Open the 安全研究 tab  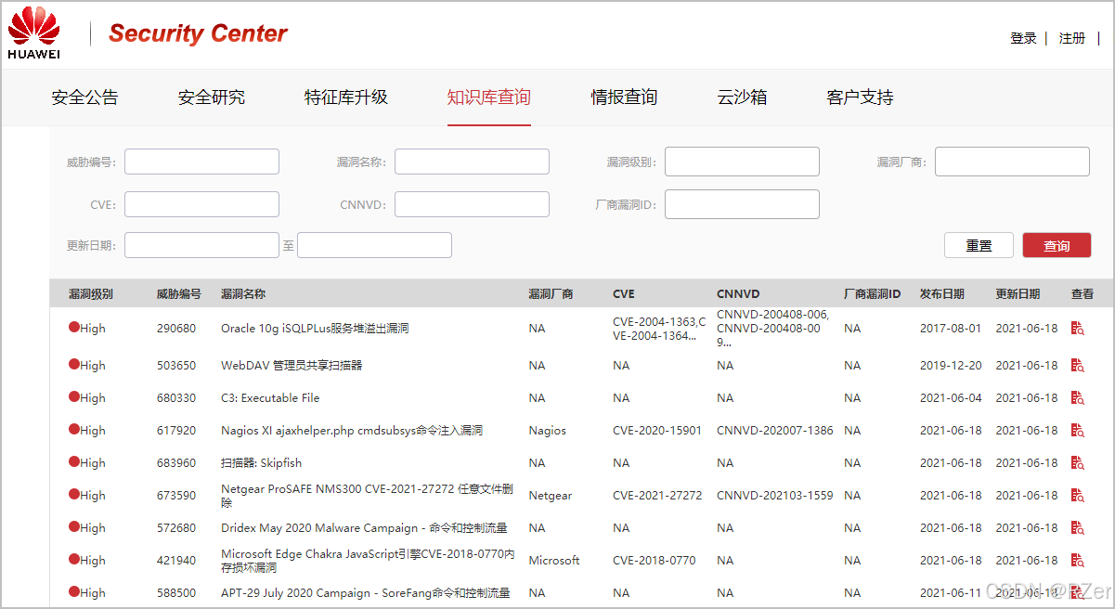click(212, 97)
